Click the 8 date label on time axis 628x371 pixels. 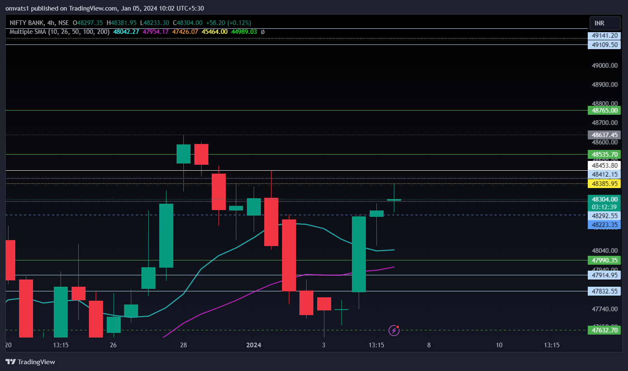pos(429,345)
